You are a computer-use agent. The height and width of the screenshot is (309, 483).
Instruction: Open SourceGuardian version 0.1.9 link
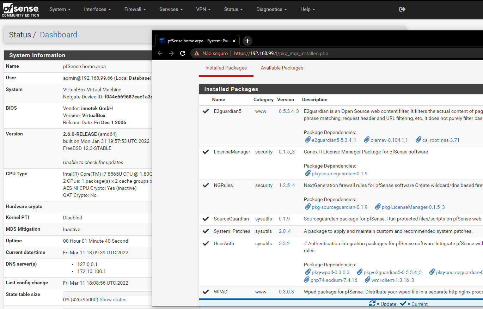284,219
